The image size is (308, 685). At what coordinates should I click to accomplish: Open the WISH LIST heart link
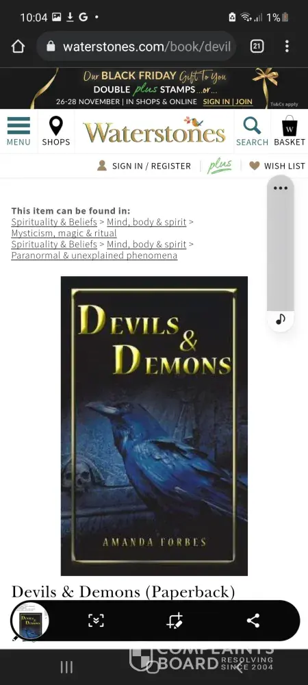277,166
